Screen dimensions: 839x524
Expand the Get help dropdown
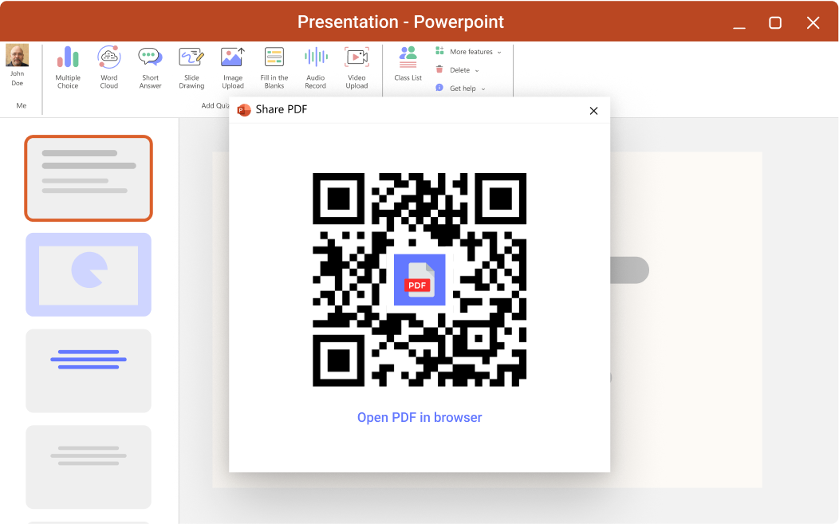460,89
